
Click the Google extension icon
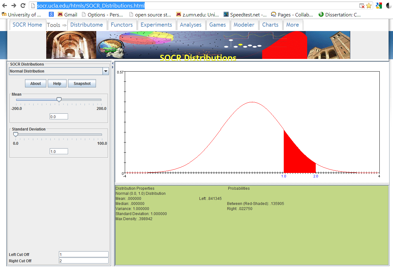[x=379, y=6]
